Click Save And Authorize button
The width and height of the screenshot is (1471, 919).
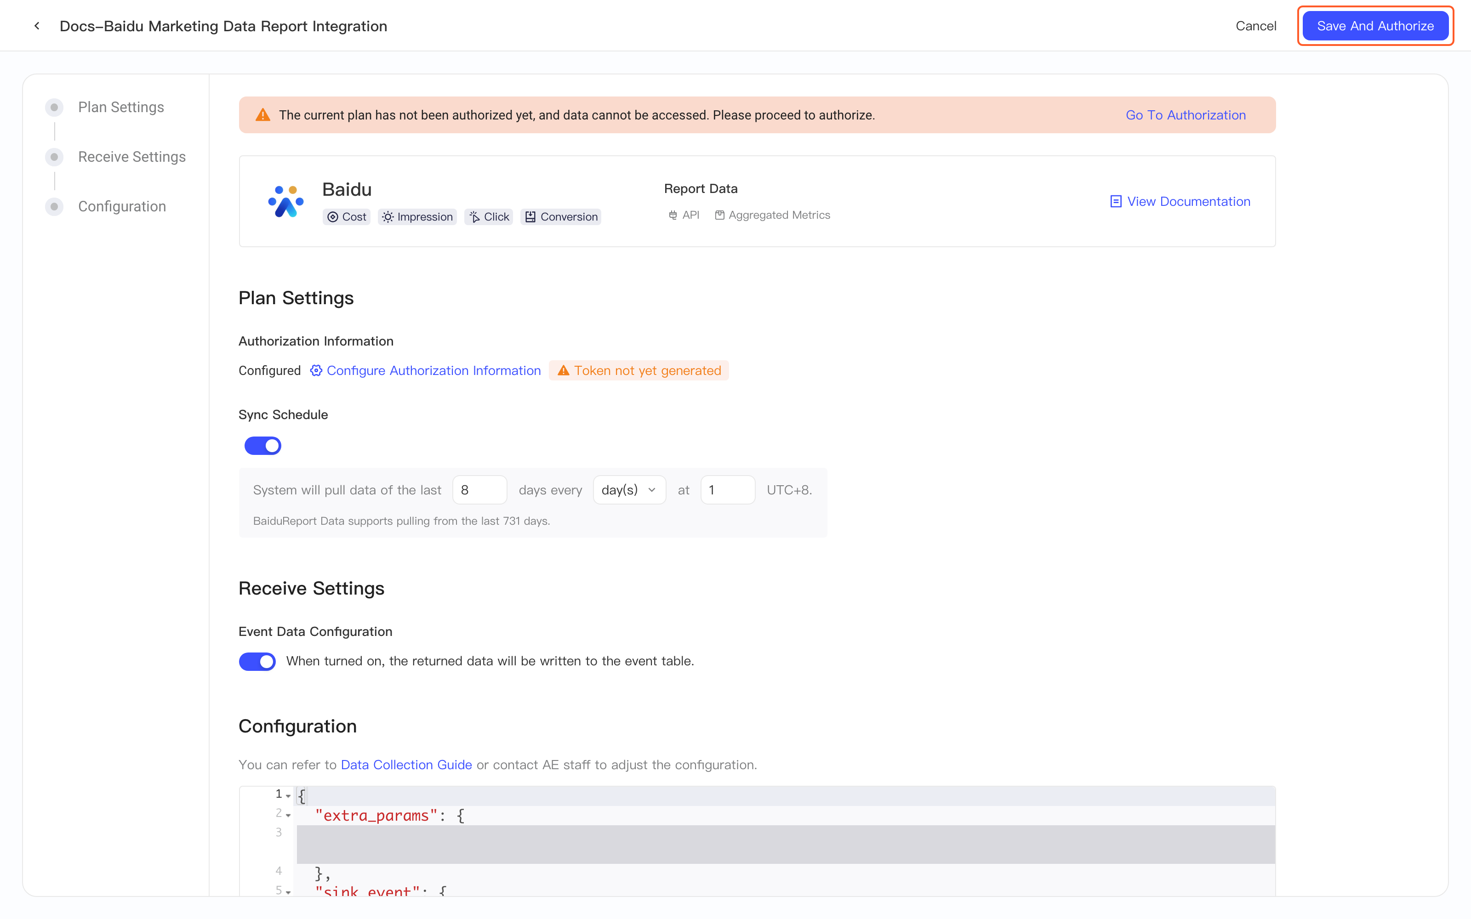pyautogui.click(x=1375, y=26)
